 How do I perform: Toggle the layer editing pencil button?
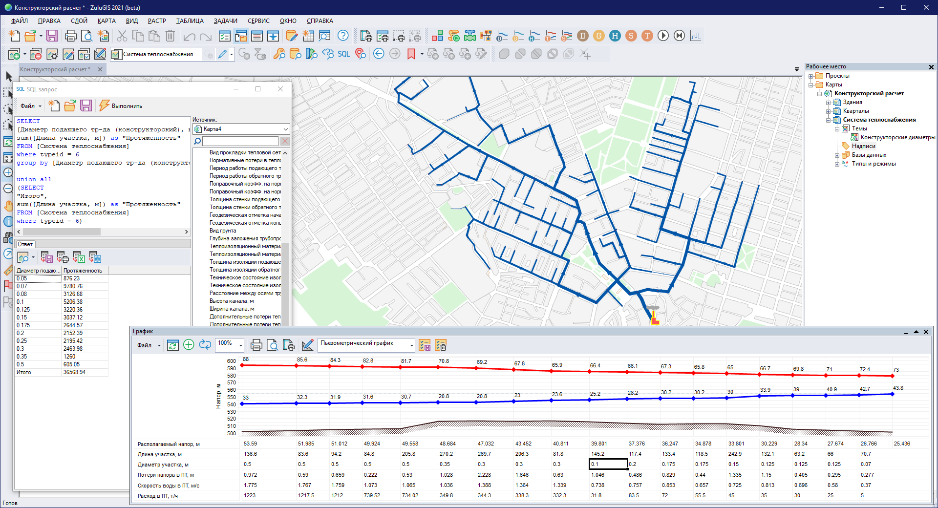pos(223,54)
